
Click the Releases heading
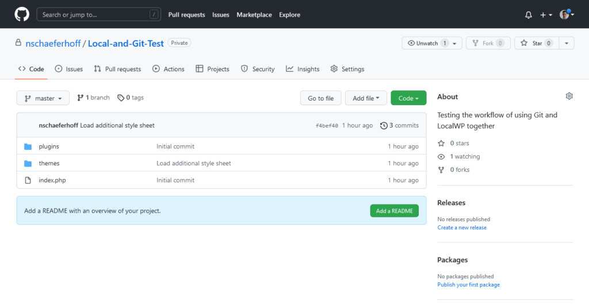(x=451, y=203)
